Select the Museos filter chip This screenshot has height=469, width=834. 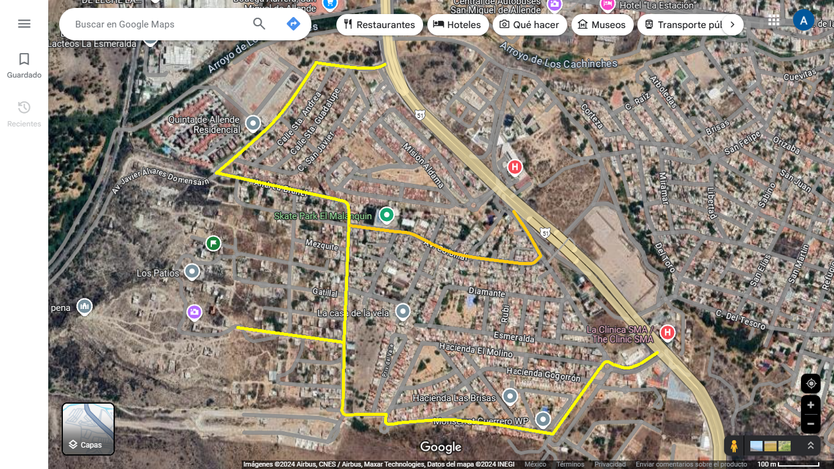[x=602, y=24]
